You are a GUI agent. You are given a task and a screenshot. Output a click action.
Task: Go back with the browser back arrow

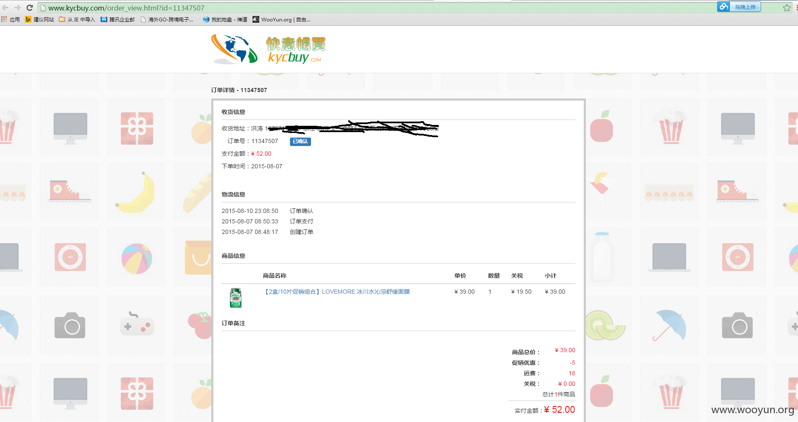click(5, 8)
